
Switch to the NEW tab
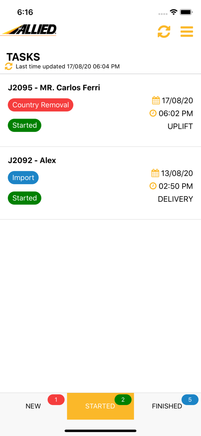(33, 406)
